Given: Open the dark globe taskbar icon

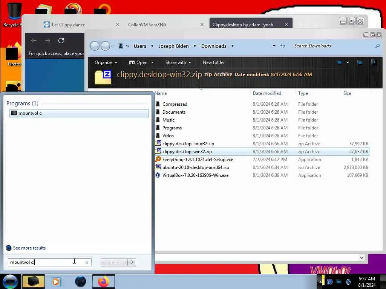Looking at the screenshot, I should 80,281.
